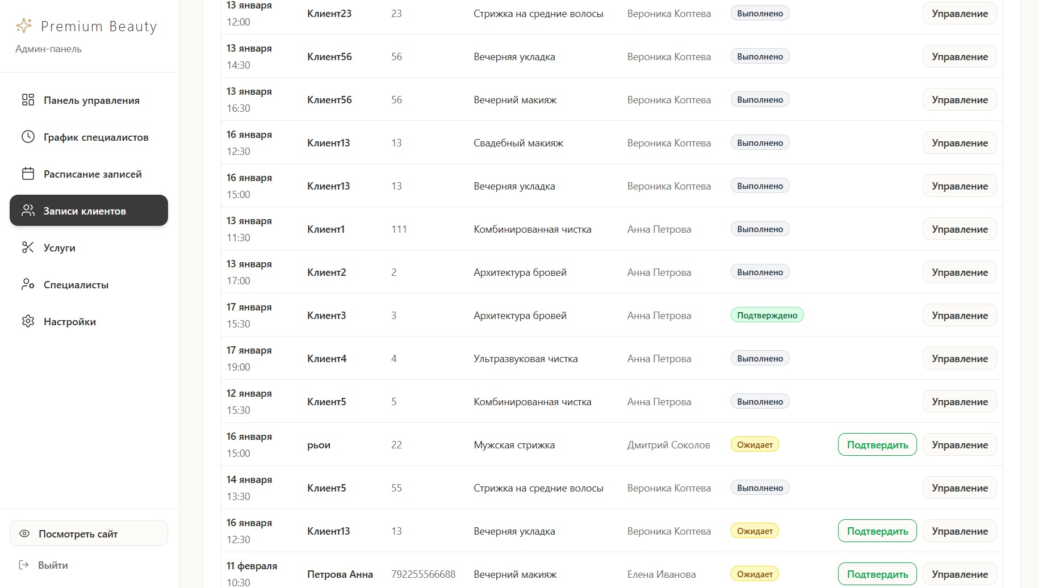Click the calendar icon for appointment schedule
Screen dimensions: 1039x588
point(28,174)
